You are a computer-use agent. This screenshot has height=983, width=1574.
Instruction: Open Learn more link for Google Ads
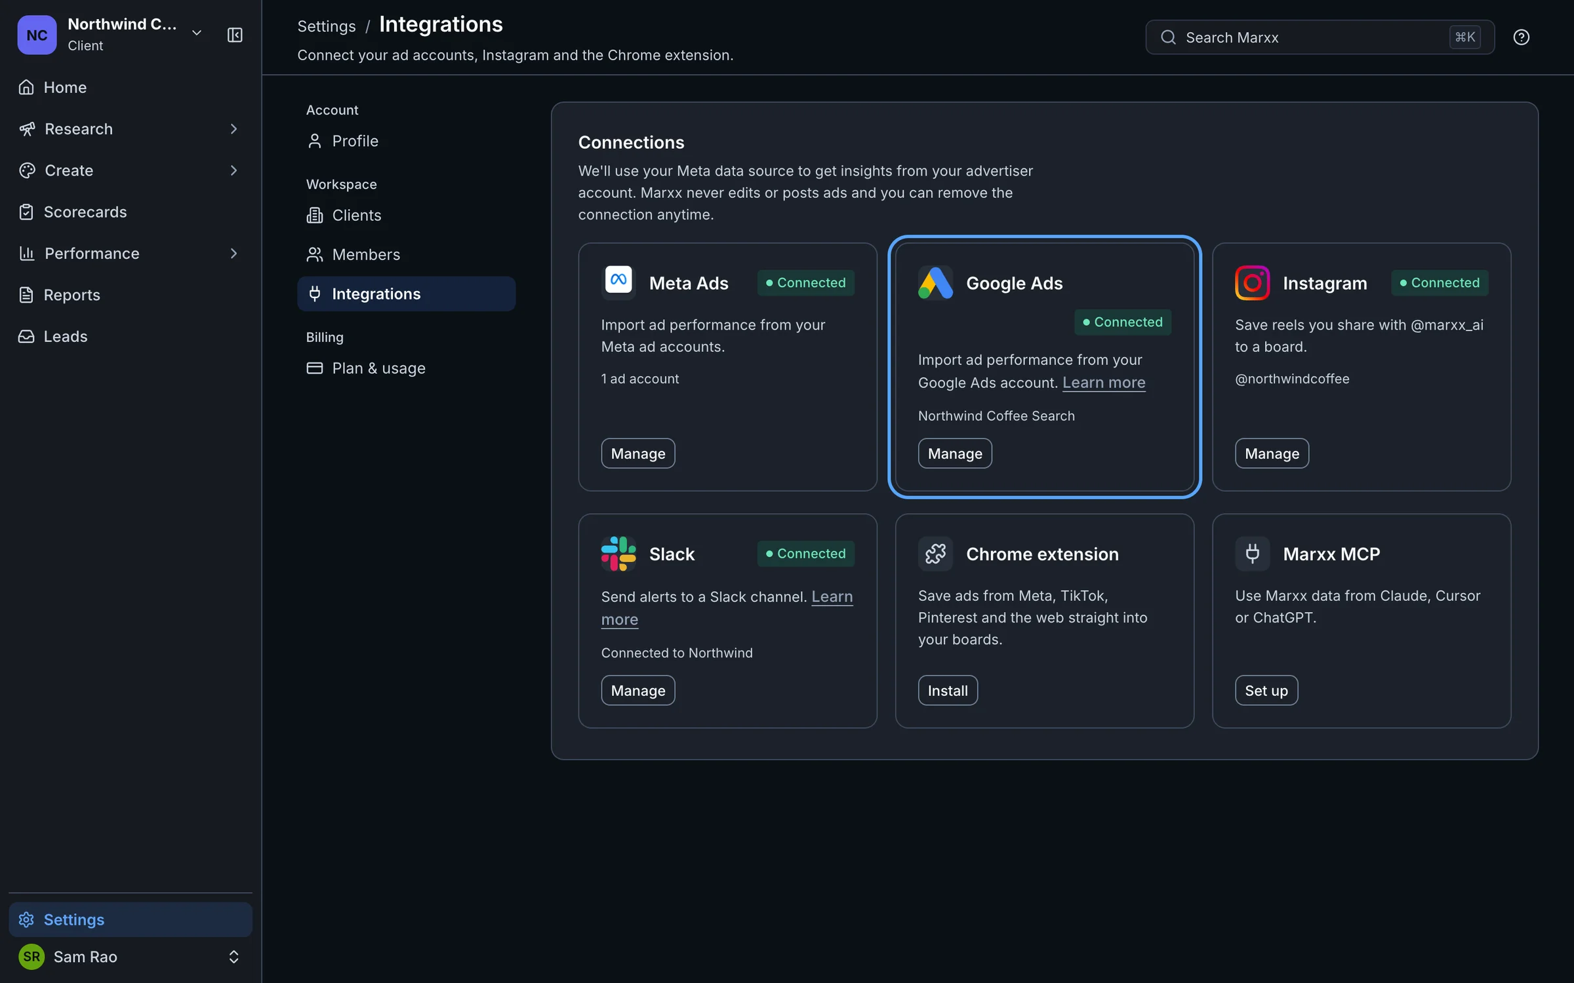pos(1104,383)
